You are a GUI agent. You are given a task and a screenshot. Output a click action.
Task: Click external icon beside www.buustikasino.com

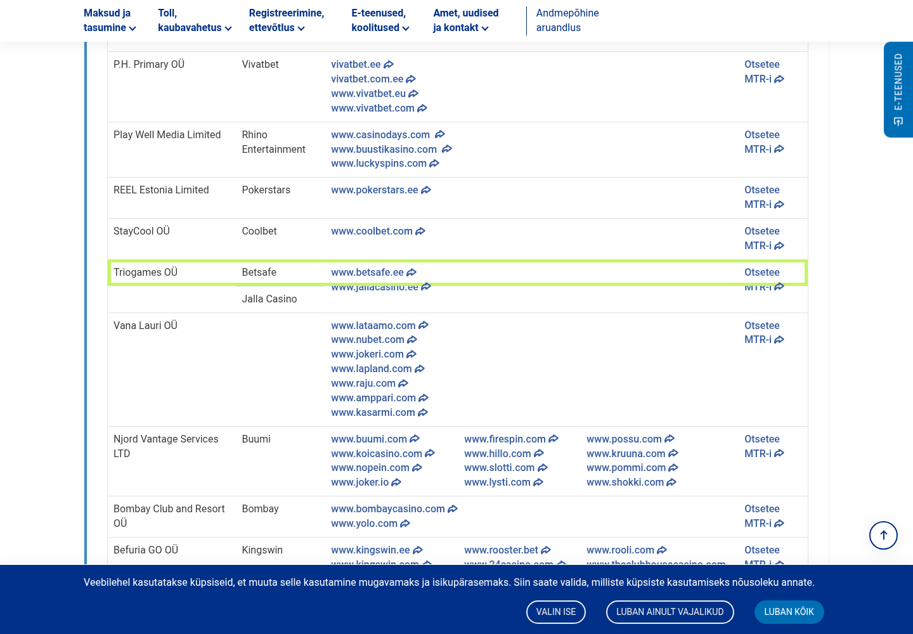click(447, 150)
